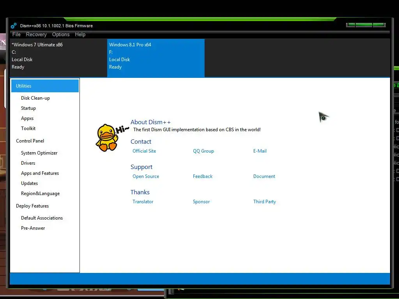The width and height of the screenshot is (399, 299).
Task: Open Disk Clean-up in sidebar
Action: [35, 98]
